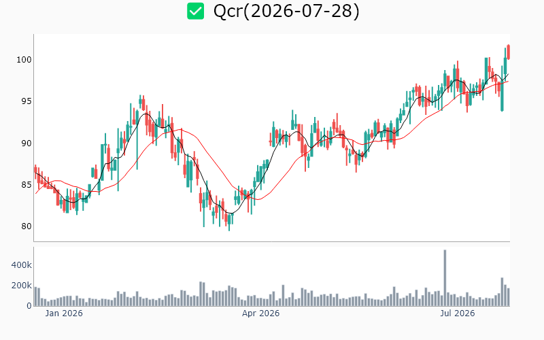Click the 200k volume axis label
This screenshot has height=340, width=544.
[x=22, y=286]
